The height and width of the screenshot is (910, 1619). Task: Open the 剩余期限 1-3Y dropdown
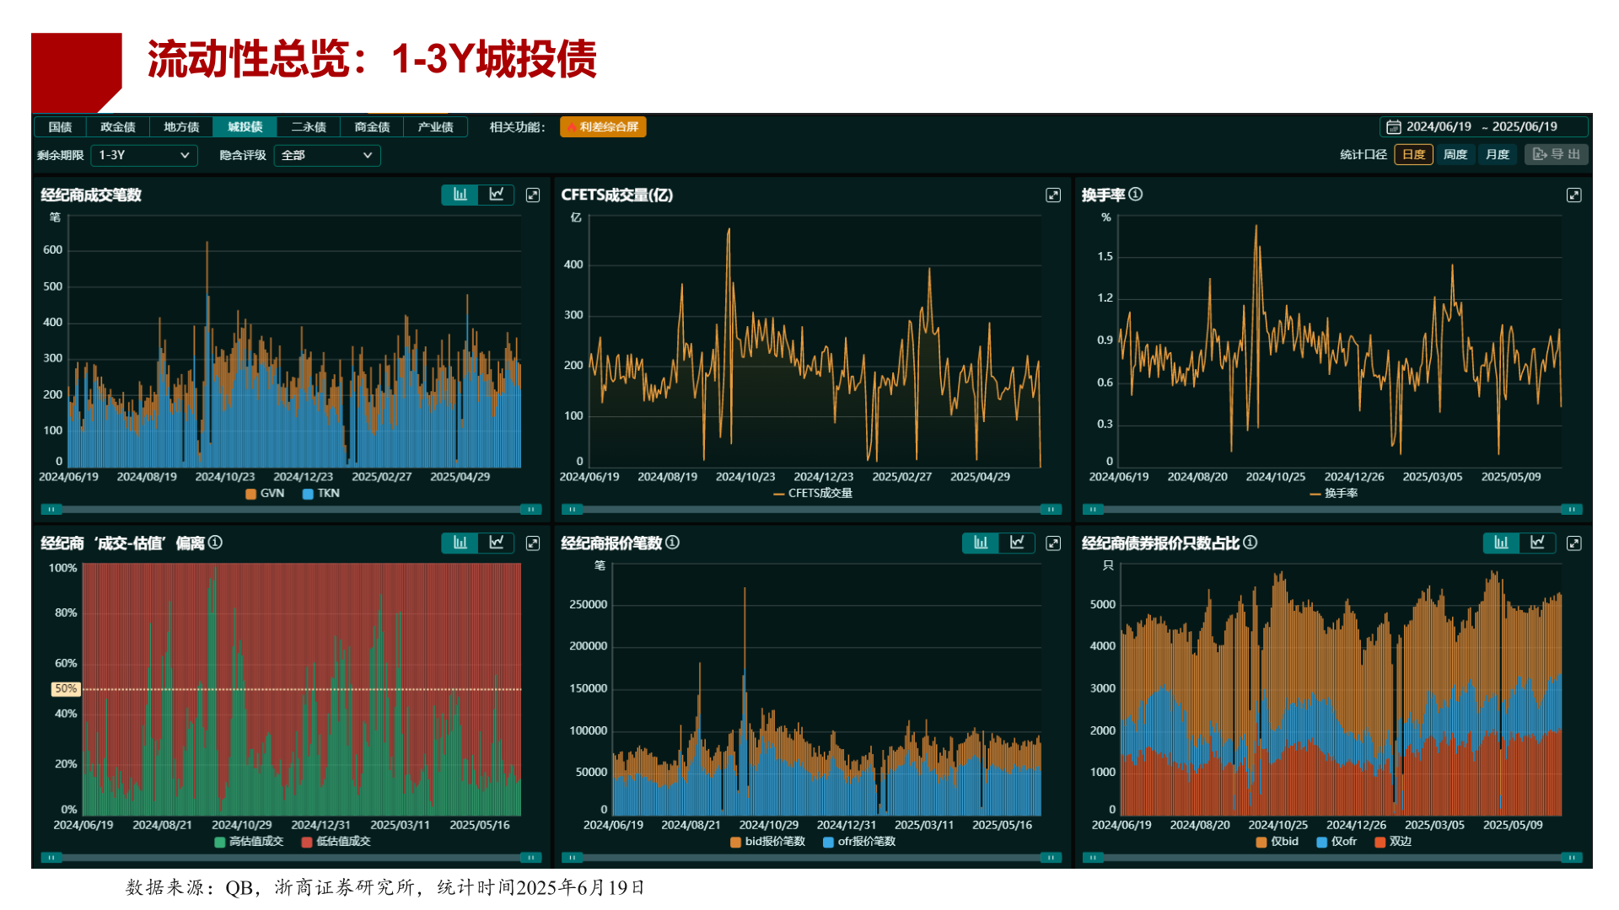(144, 156)
